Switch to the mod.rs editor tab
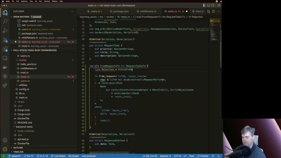This screenshot has height=158, width=281. pos(198,11)
